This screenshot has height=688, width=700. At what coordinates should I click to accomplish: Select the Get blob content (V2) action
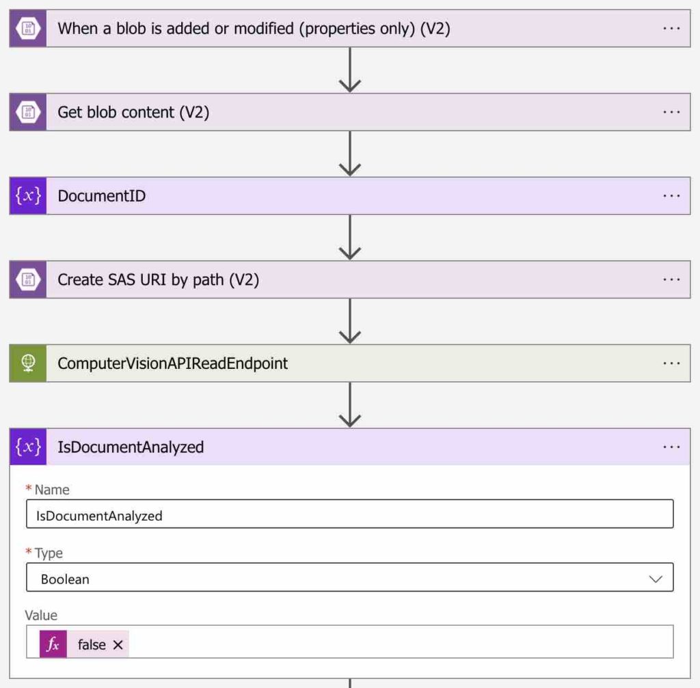click(x=273, y=112)
